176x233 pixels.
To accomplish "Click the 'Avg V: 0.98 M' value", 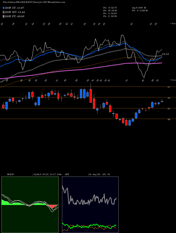I will pos(139,8).
